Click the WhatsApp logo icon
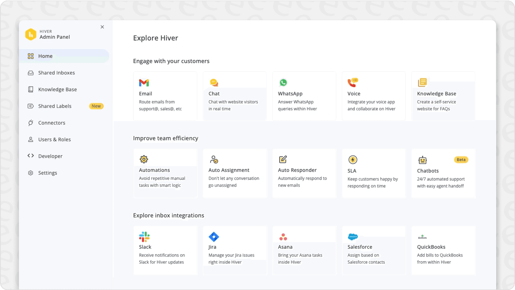 [x=283, y=83]
